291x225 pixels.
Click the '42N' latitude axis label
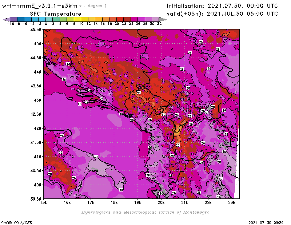tap(38, 129)
